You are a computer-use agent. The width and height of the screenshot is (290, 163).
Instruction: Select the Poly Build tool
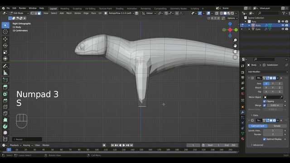click(x=5, y=120)
